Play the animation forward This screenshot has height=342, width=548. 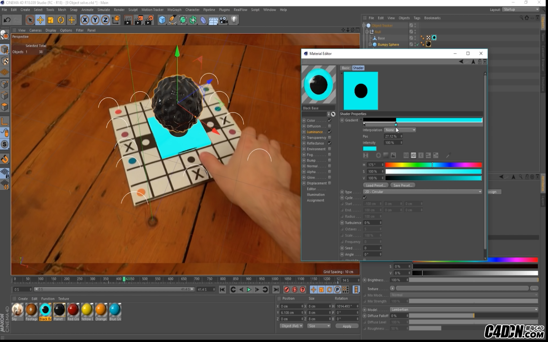click(249, 290)
